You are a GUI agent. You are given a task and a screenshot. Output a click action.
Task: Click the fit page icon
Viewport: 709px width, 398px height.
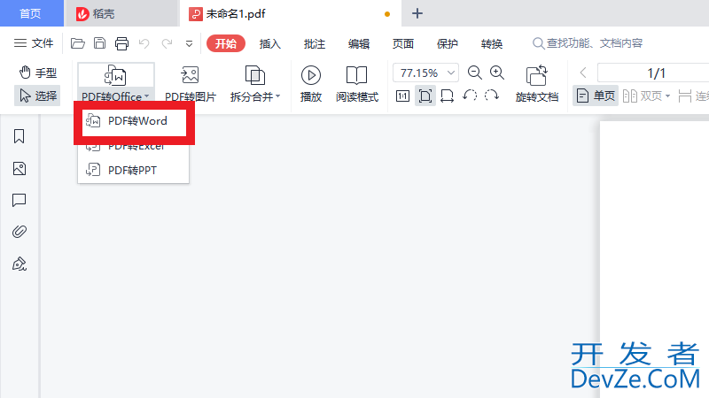point(425,96)
